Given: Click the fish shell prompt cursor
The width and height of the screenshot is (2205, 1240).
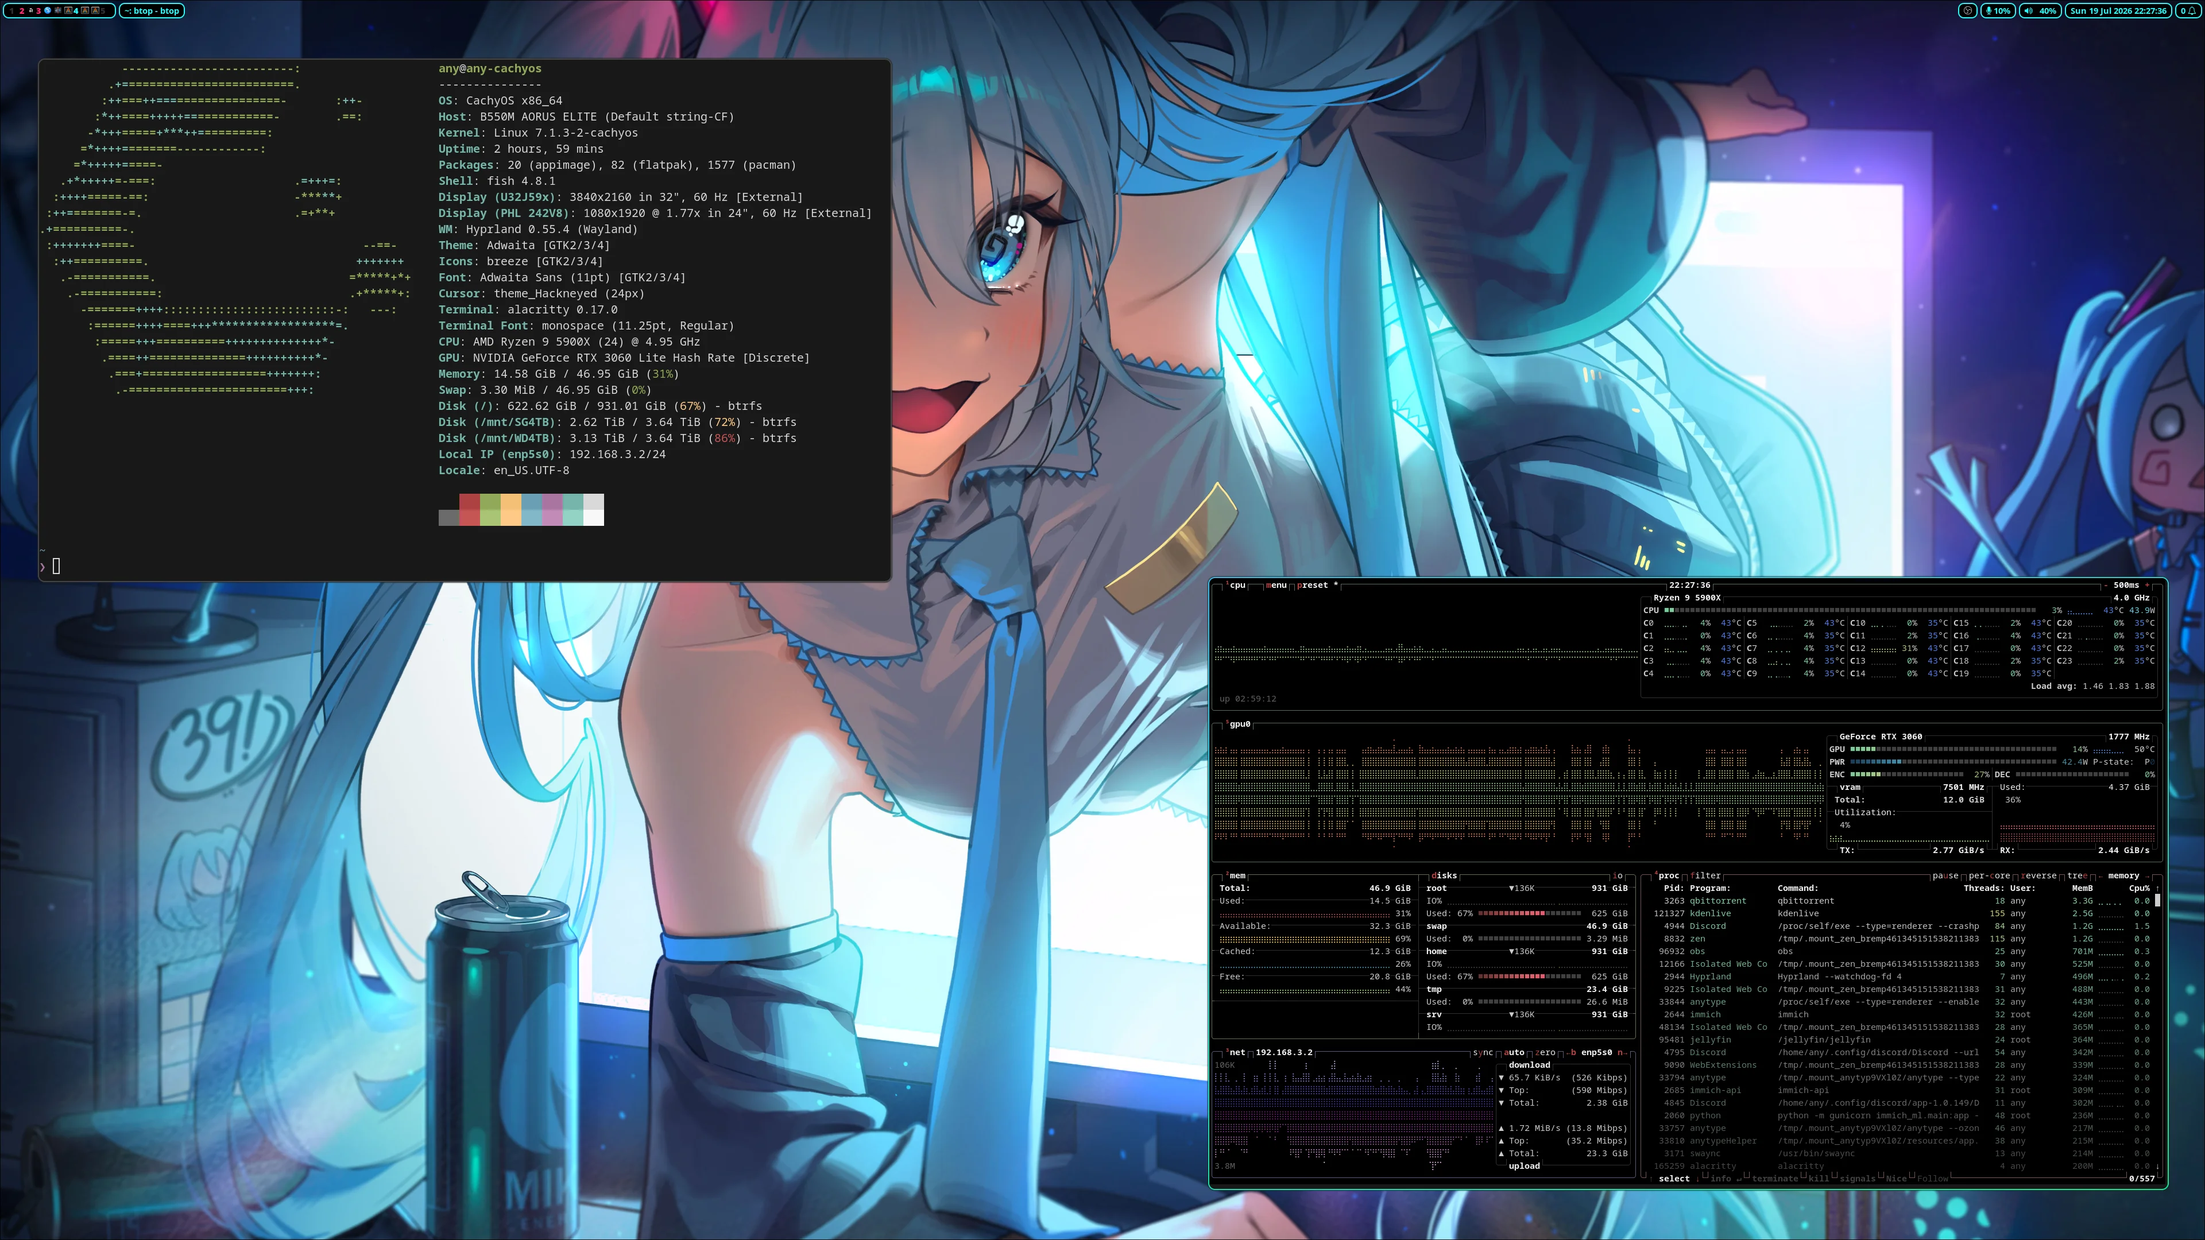Looking at the screenshot, I should point(56,565).
